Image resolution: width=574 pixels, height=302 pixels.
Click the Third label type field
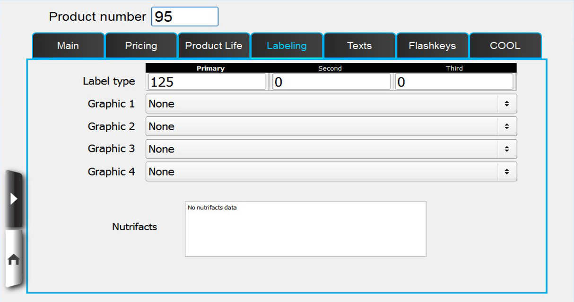pyautogui.click(x=454, y=81)
